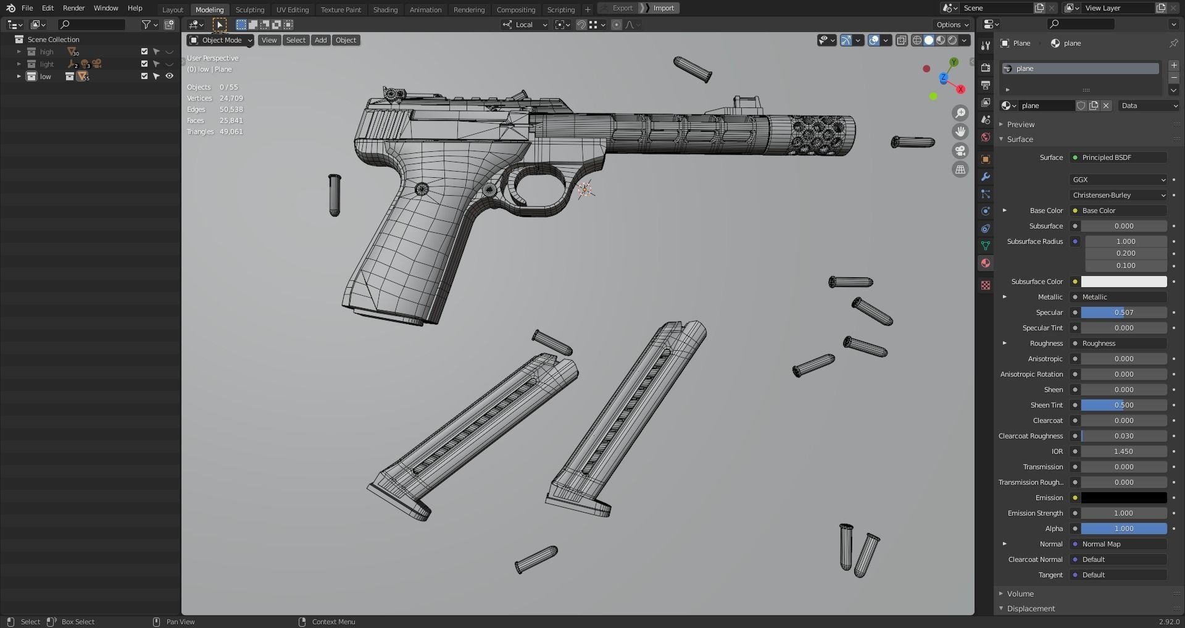Add a new material slot
Image resolution: width=1185 pixels, height=628 pixels.
tap(1174, 65)
